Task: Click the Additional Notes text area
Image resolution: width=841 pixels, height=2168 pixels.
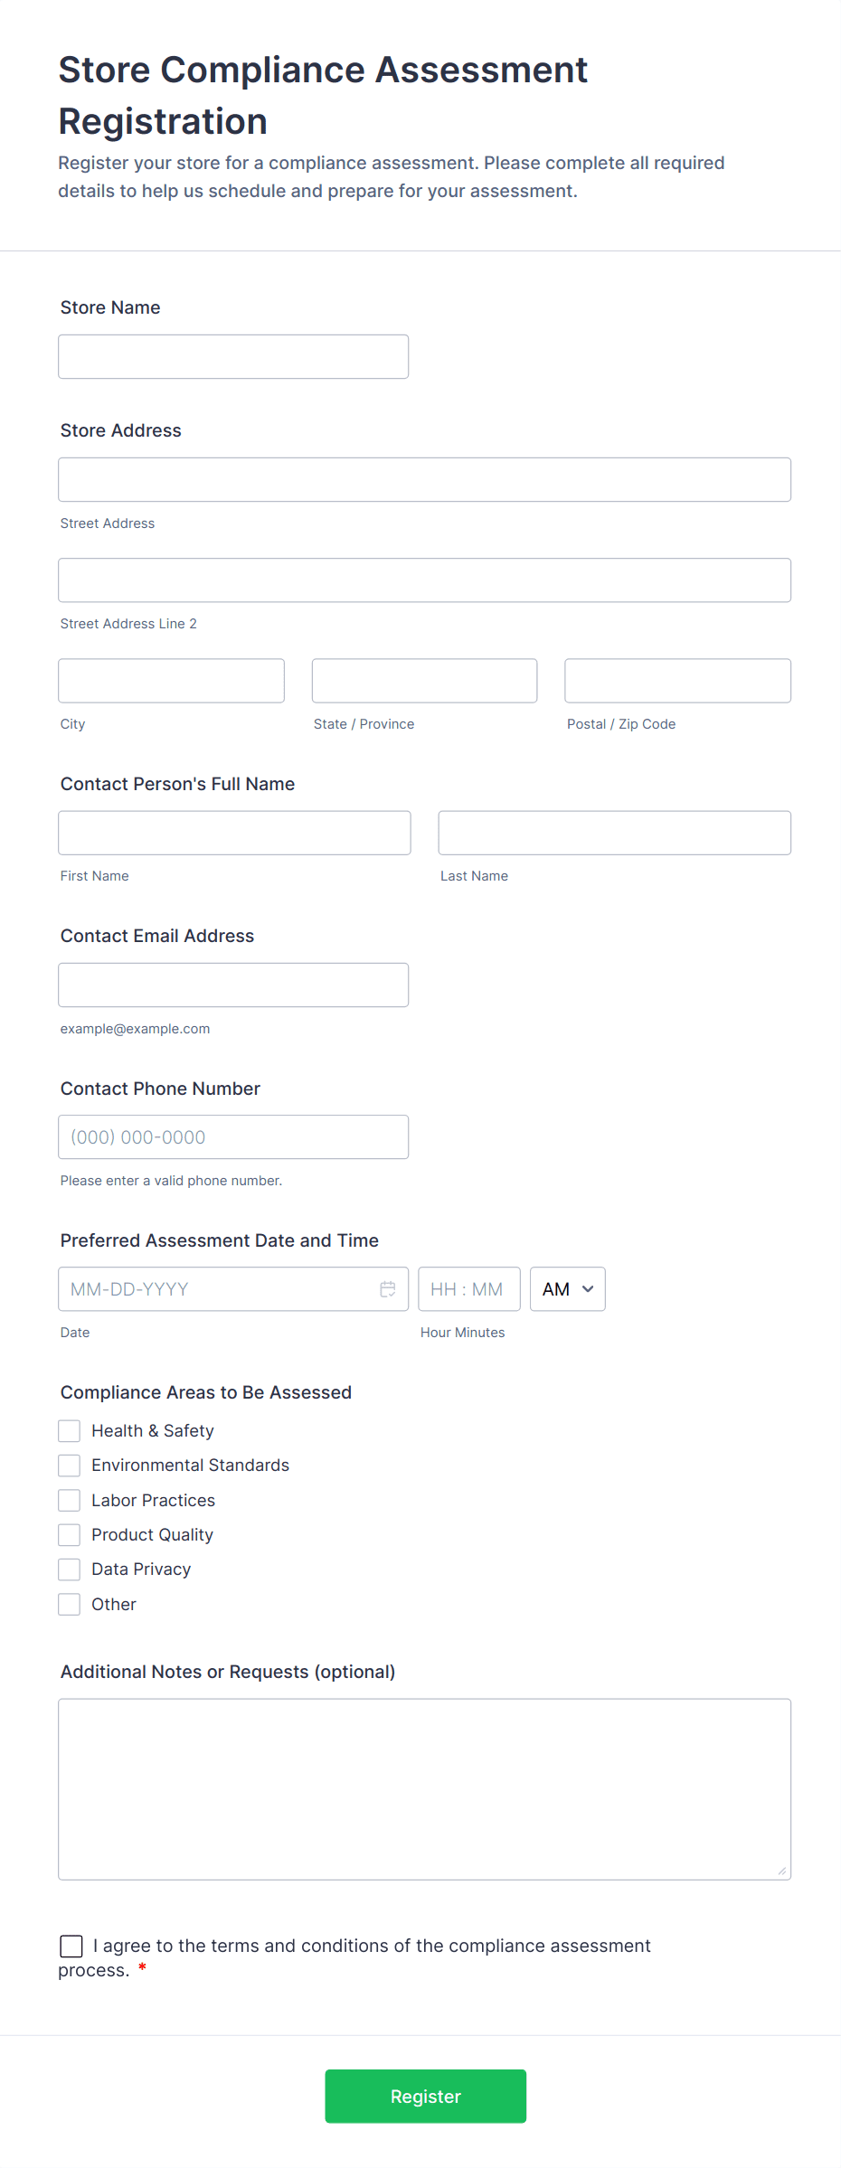Action: click(424, 1789)
